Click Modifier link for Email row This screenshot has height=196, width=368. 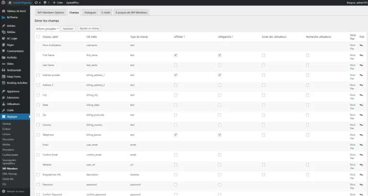pyautogui.click(x=352, y=147)
